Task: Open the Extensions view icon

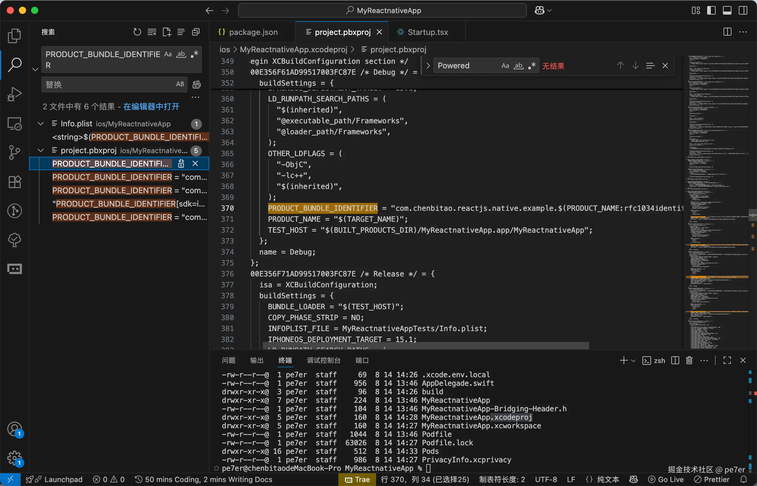Action: coord(14,182)
